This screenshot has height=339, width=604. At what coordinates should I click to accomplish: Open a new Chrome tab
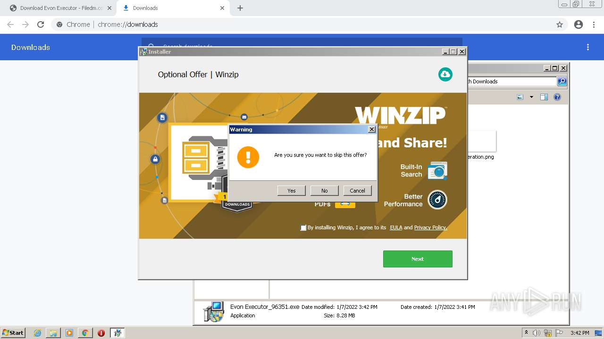240,8
